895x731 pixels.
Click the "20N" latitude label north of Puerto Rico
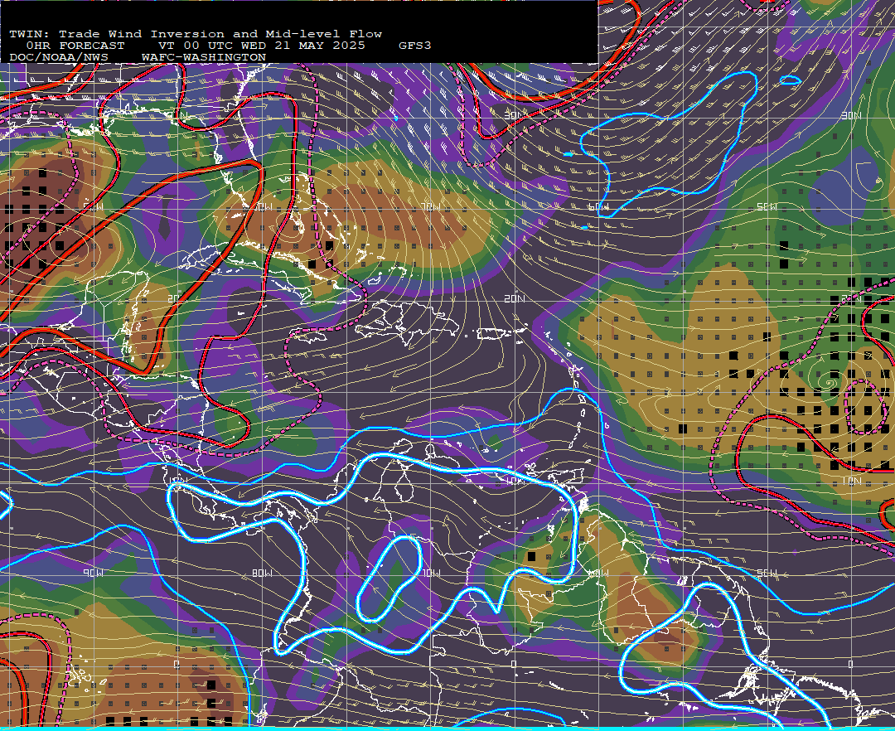[x=515, y=299]
